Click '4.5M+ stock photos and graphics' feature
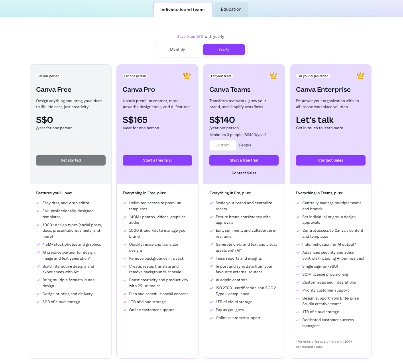Image resolution: width=403 pixels, height=363 pixels. click(x=72, y=245)
